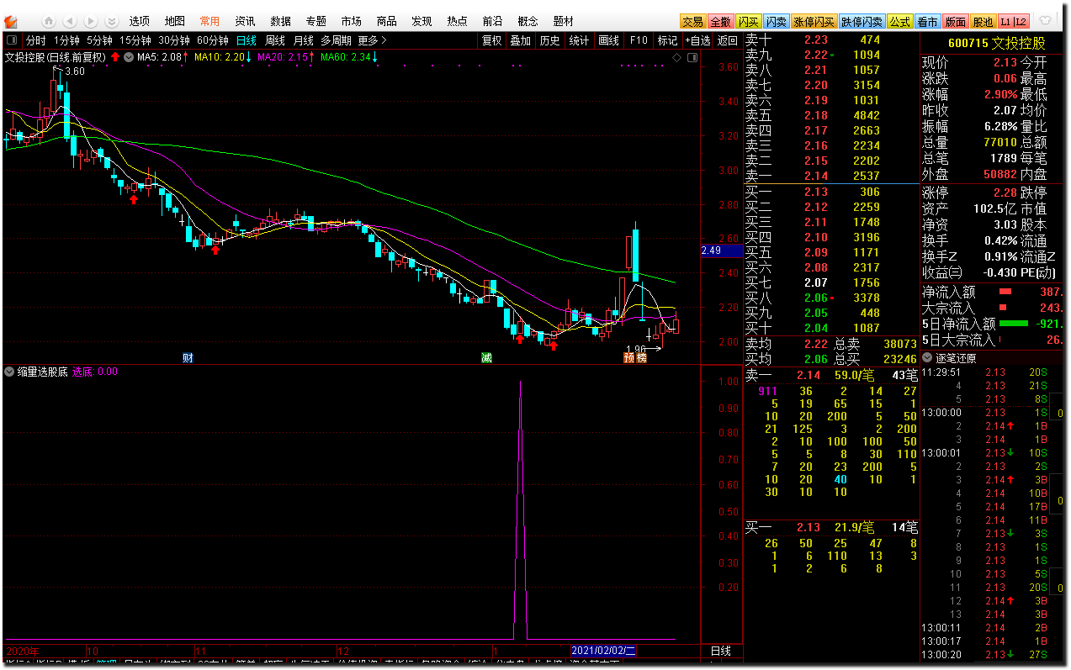This screenshot has height=670, width=1071.
Task: Add stock with +自选 button
Action: click(697, 40)
